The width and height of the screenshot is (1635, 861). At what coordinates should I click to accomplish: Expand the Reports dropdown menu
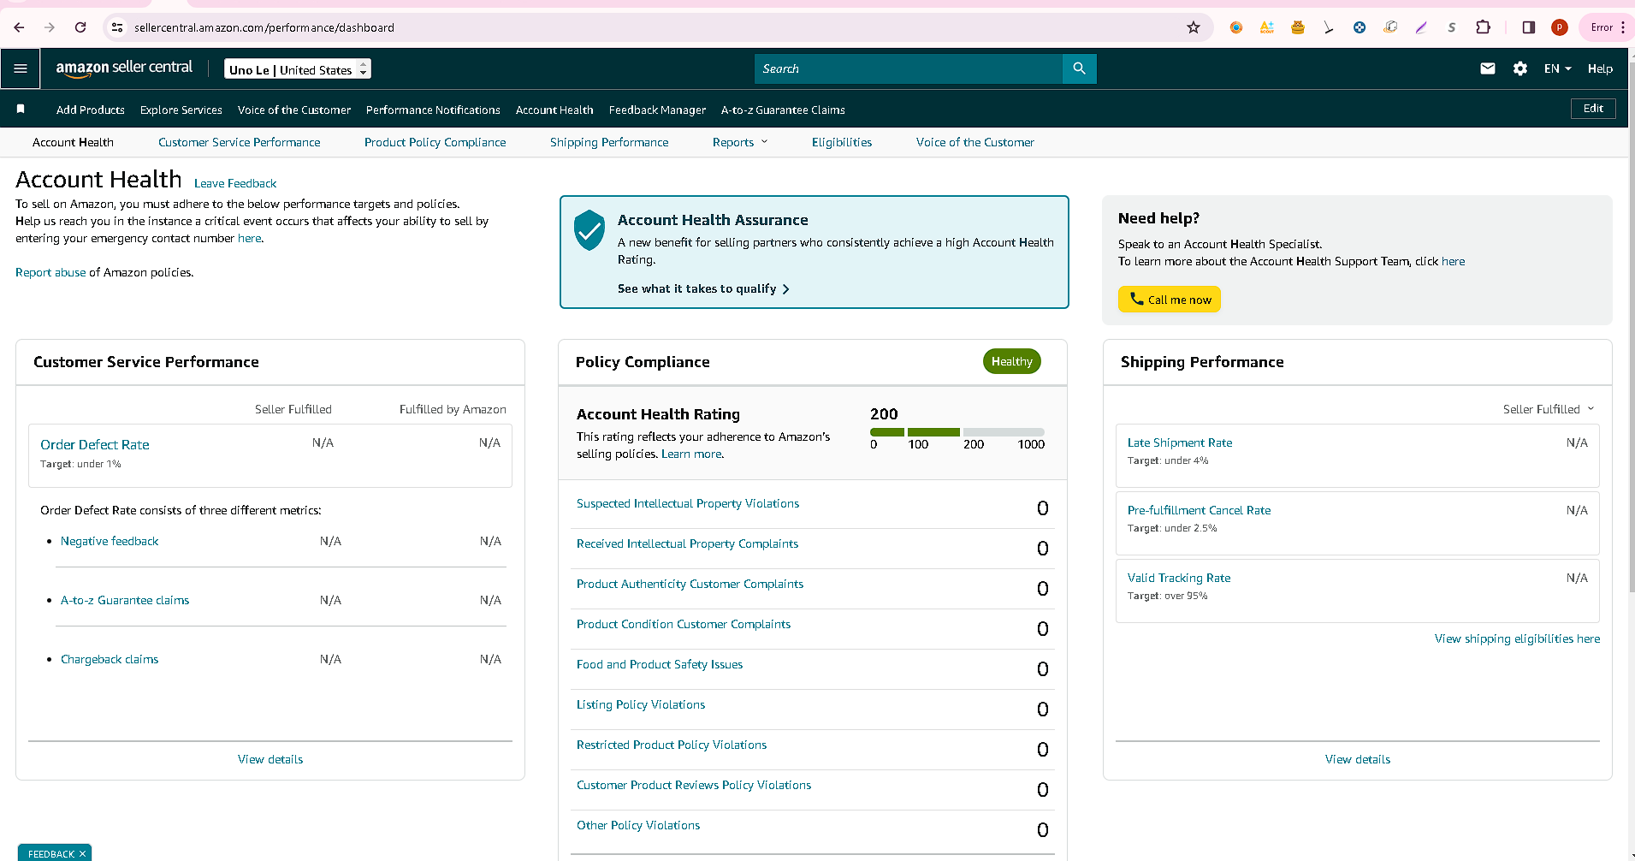740,142
